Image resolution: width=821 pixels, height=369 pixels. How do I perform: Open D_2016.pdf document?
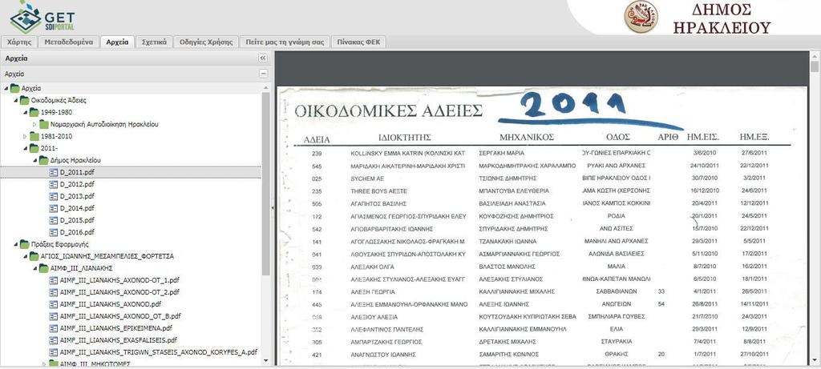tap(77, 232)
